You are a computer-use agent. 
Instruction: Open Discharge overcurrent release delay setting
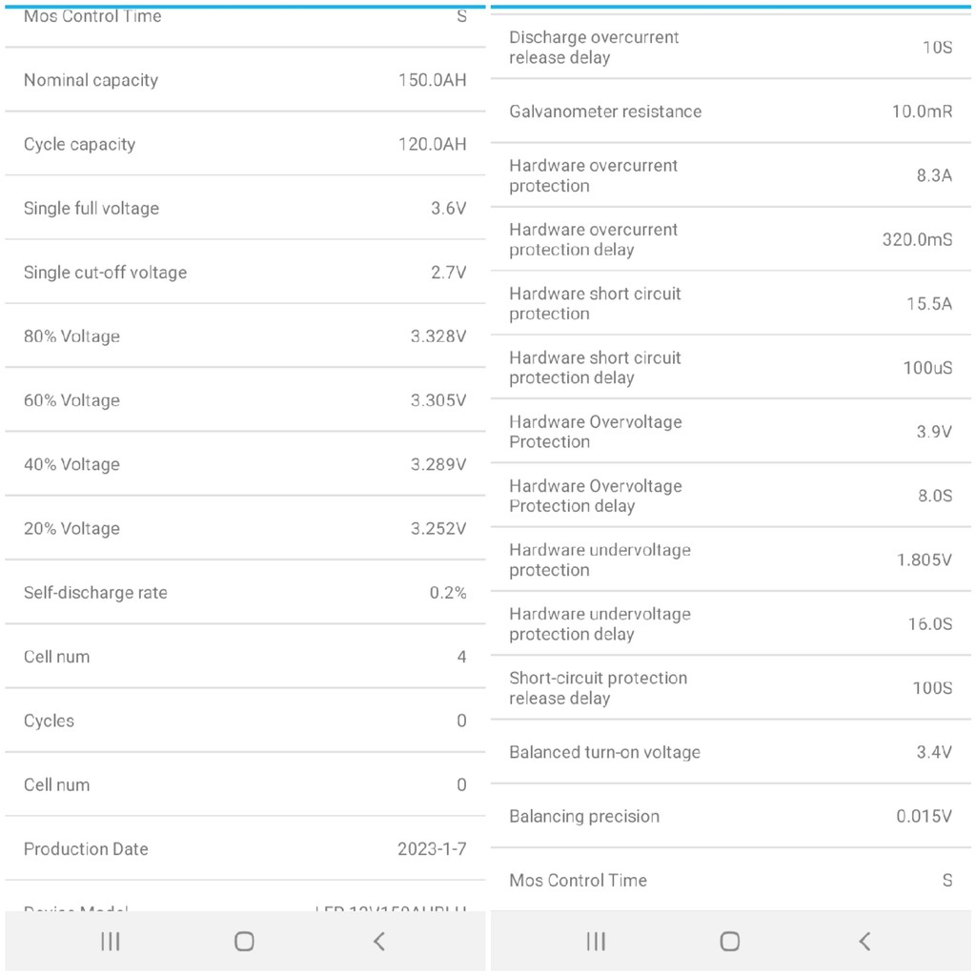click(x=731, y=48)
